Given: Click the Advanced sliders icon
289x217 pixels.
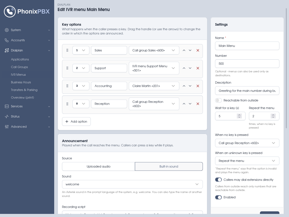Looking at the screenshot, I should [x=7, y=127].
